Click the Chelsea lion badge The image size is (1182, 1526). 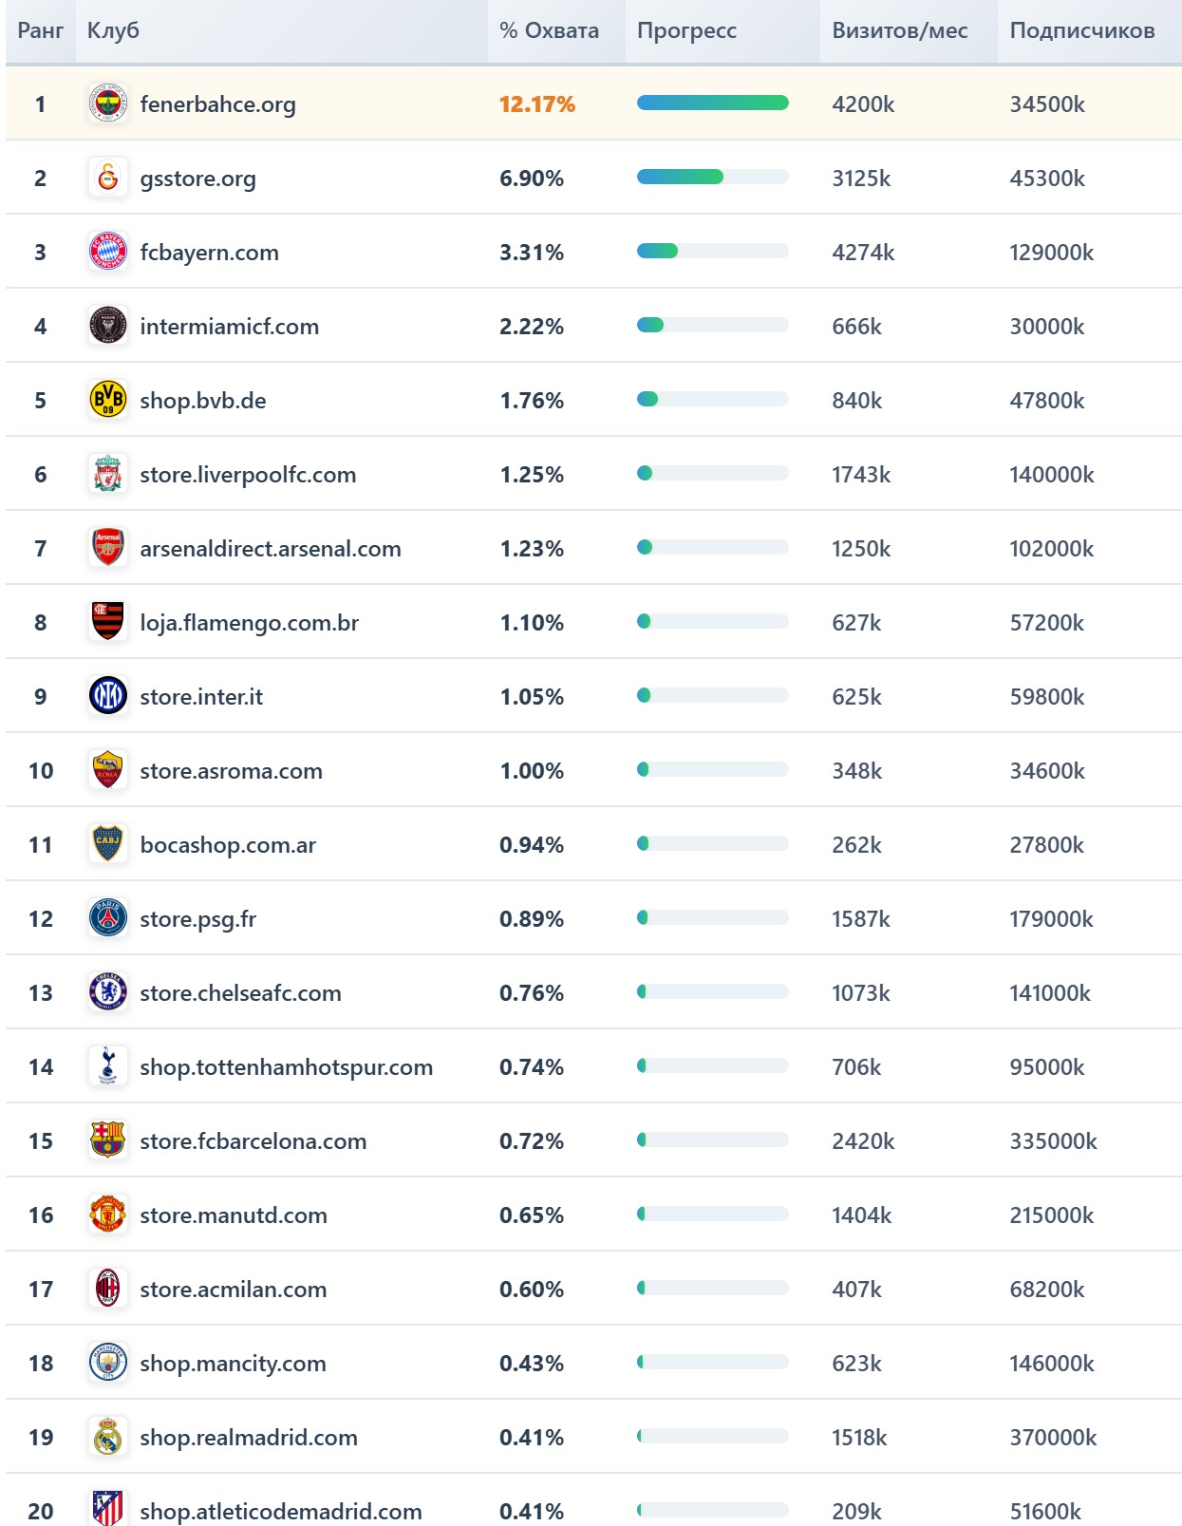coord(107,992)
